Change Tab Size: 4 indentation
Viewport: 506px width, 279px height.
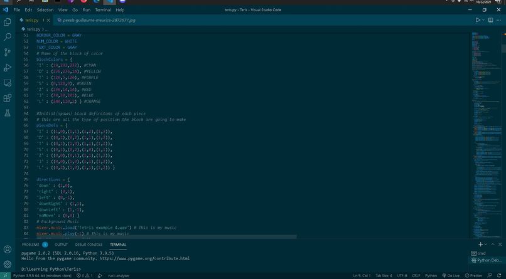tap(384, 276)
